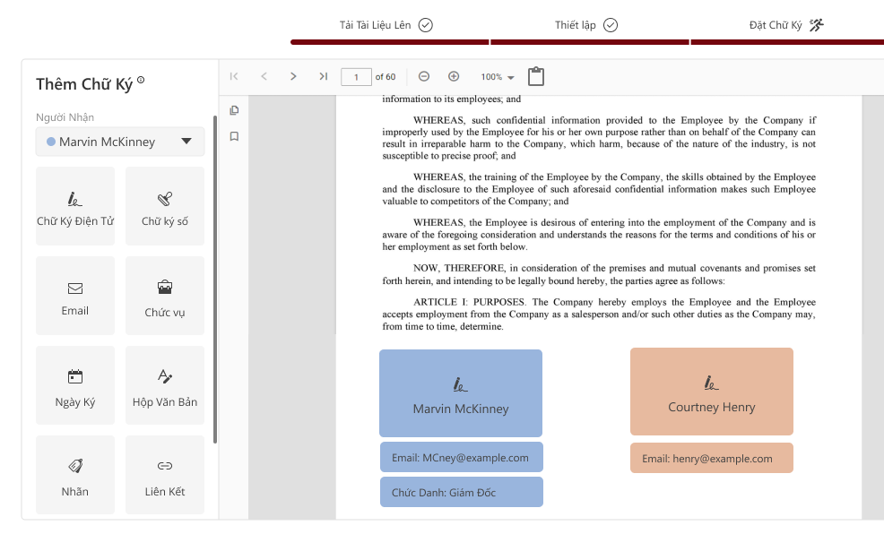Image resolution: width=884 pixels, height=534 pixels.
Task: Open the bookmarks panel icon
Action: coord(234,137)
